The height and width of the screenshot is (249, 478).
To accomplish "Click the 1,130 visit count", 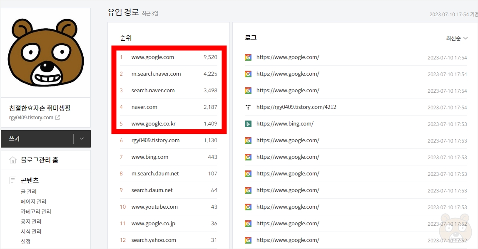I will tap(210, 141).
